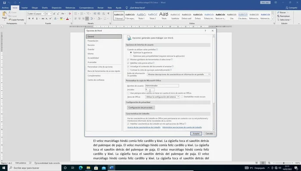The height and width of the screenshot is (171, 301).
Task: Open Acerca de las características de LinkedIn link
Action: click(x=144, y=127)
